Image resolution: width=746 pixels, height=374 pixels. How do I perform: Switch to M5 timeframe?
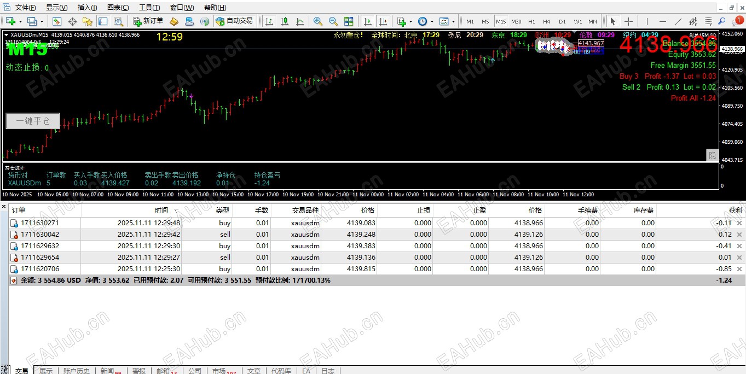(485, 21)
